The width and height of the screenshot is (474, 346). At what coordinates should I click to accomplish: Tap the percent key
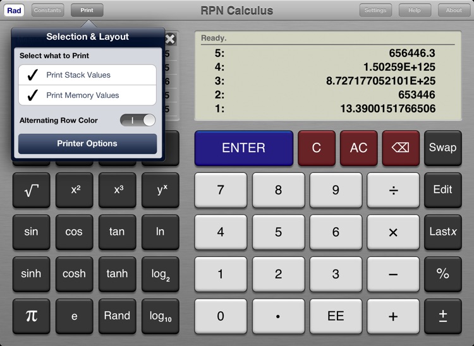443,274
